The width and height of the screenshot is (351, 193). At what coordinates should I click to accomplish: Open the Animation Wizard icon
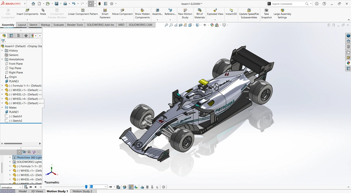[124, 187]
